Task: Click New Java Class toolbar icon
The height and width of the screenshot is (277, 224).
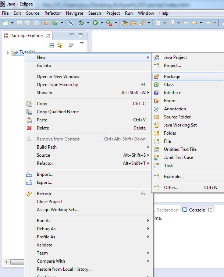Action: tap(55, 23)
